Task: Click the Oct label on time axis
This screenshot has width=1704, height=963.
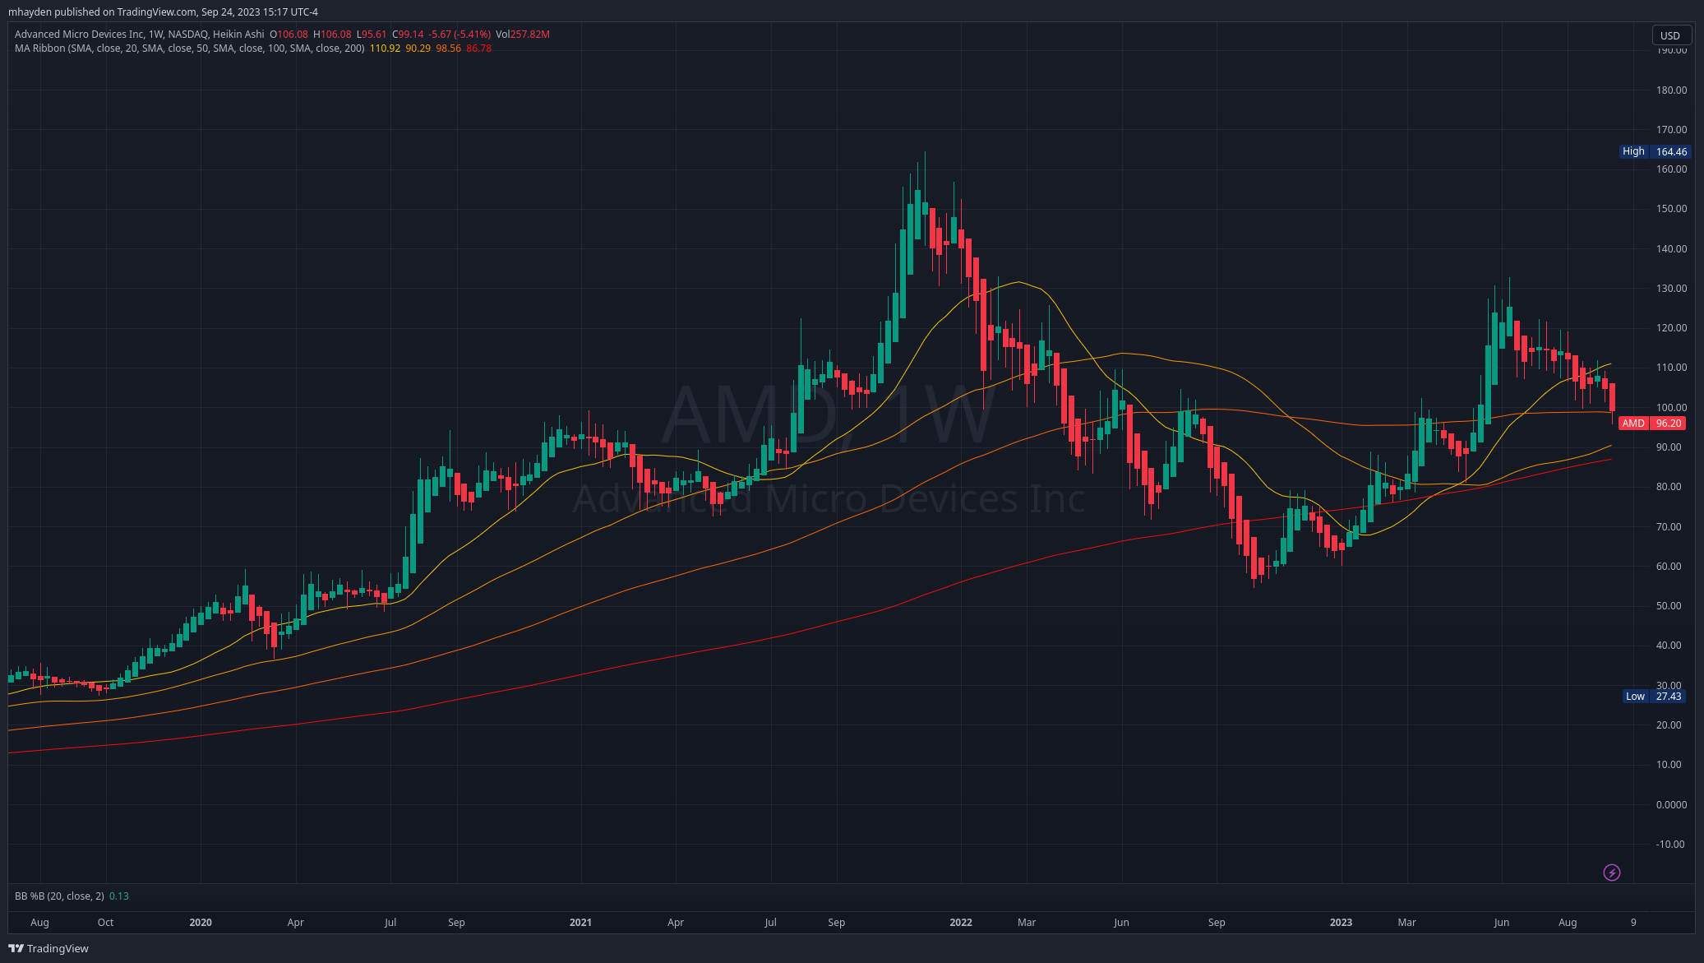Action: pos(105,923)
